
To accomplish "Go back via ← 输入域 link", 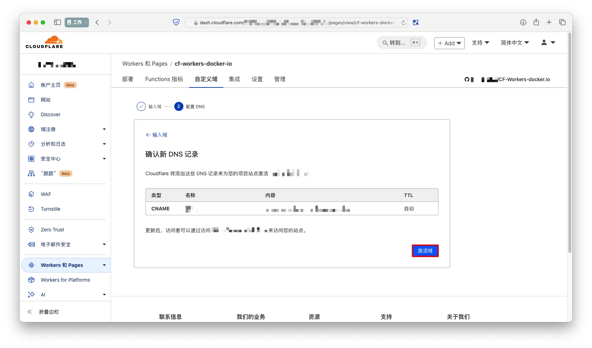I will coord(156,135).
